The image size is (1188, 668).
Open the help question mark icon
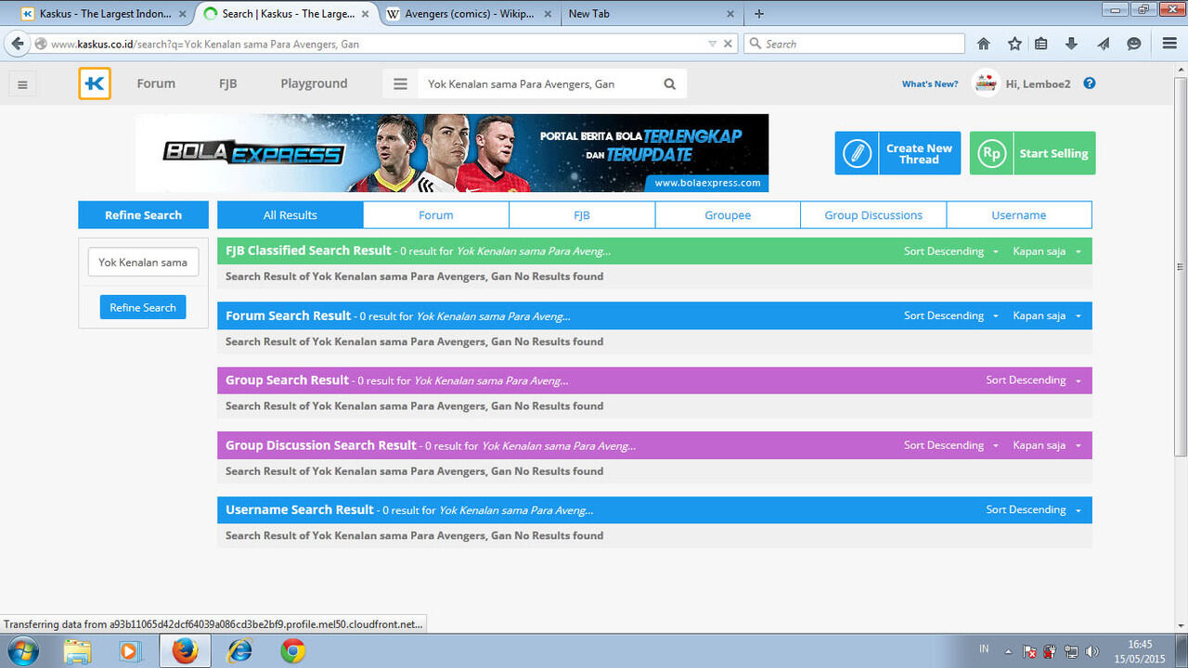point(1090,83)
